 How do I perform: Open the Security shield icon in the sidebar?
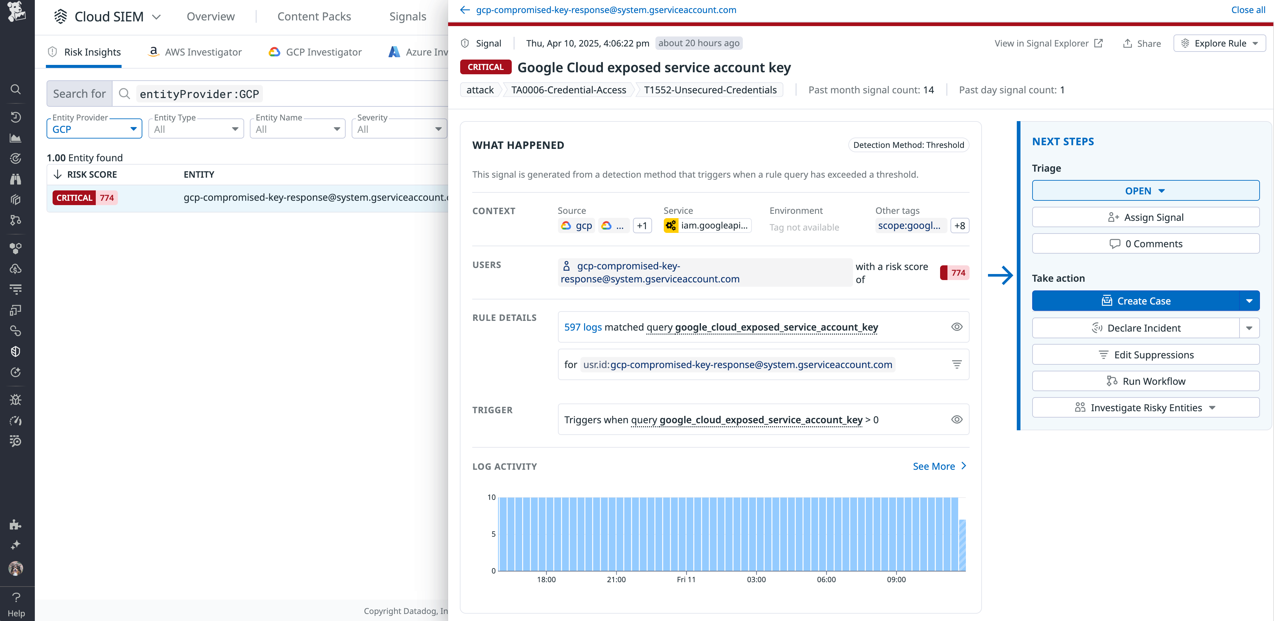tap(15, 351)
